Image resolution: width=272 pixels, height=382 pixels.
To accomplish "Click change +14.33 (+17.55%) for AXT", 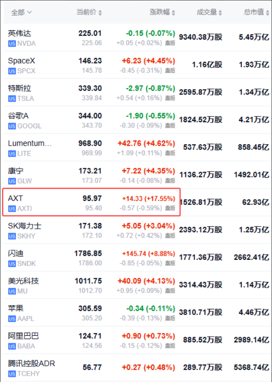I will pos(149,199).
